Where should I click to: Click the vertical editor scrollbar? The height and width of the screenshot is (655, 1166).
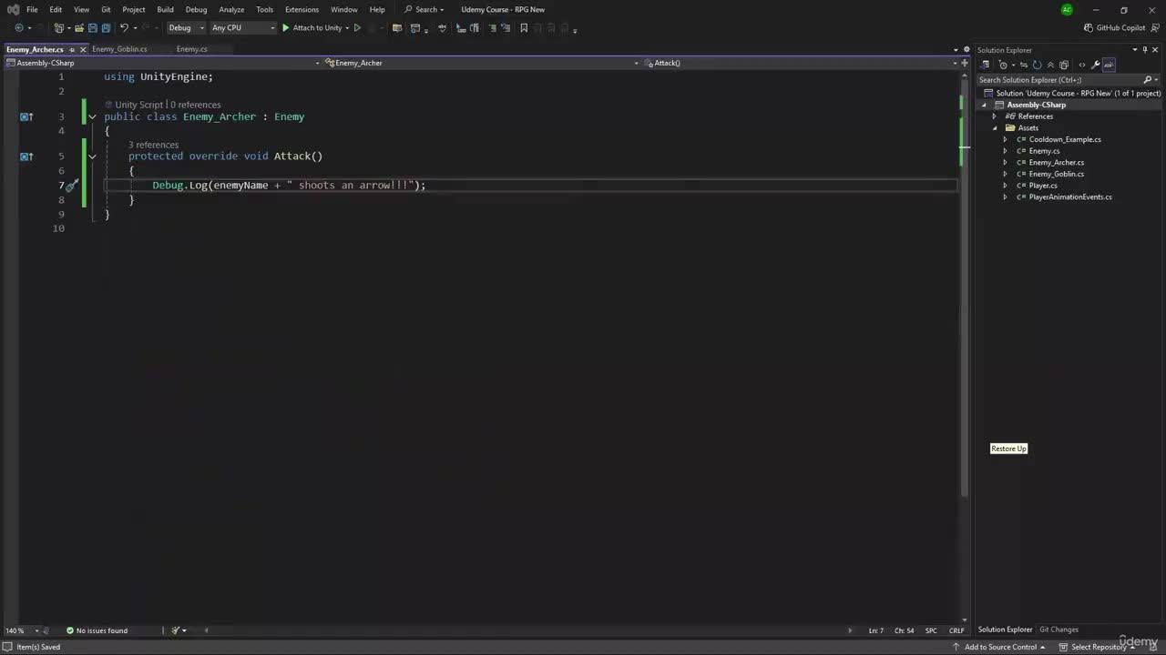pyautogui.click(x=966, y=346)
